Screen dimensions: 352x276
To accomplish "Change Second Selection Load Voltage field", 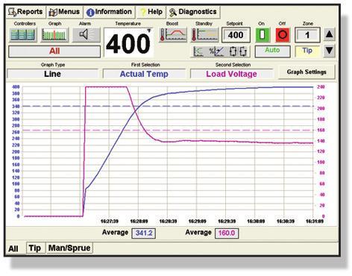I will [231, 74].
